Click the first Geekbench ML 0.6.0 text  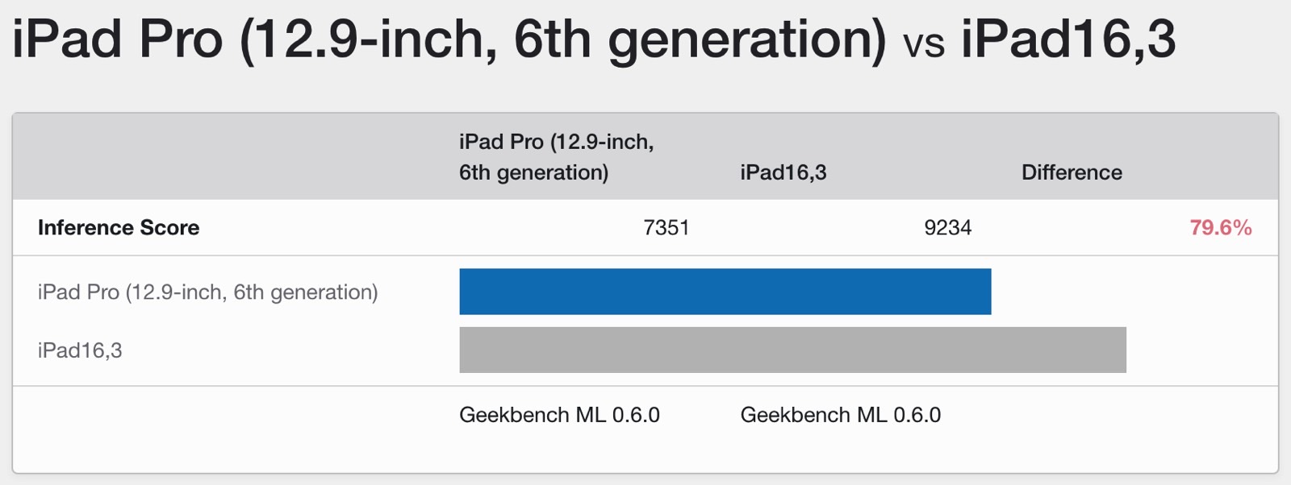click(x=559, y=415)
